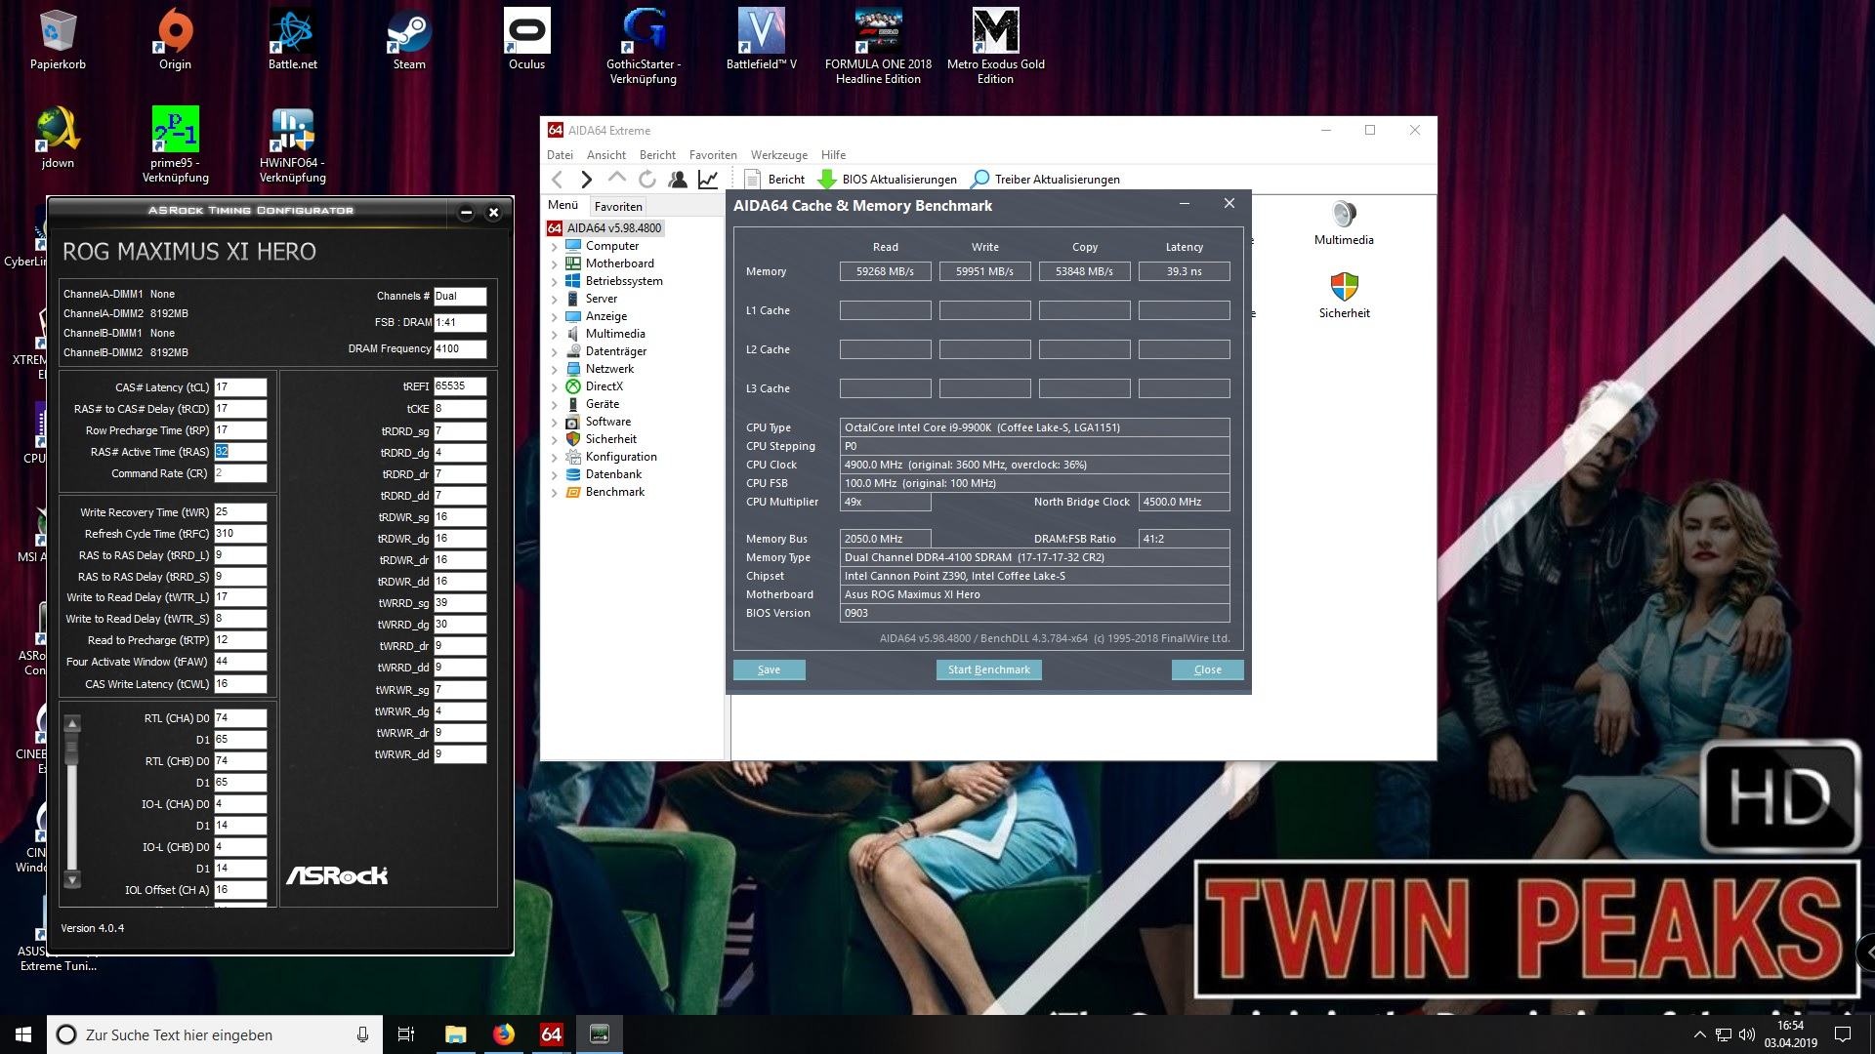Click the tREFI value field showing 65535

(x=460, y=386)
